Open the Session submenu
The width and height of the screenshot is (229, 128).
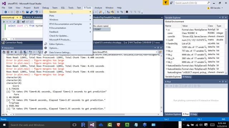(x=68, y=12)
